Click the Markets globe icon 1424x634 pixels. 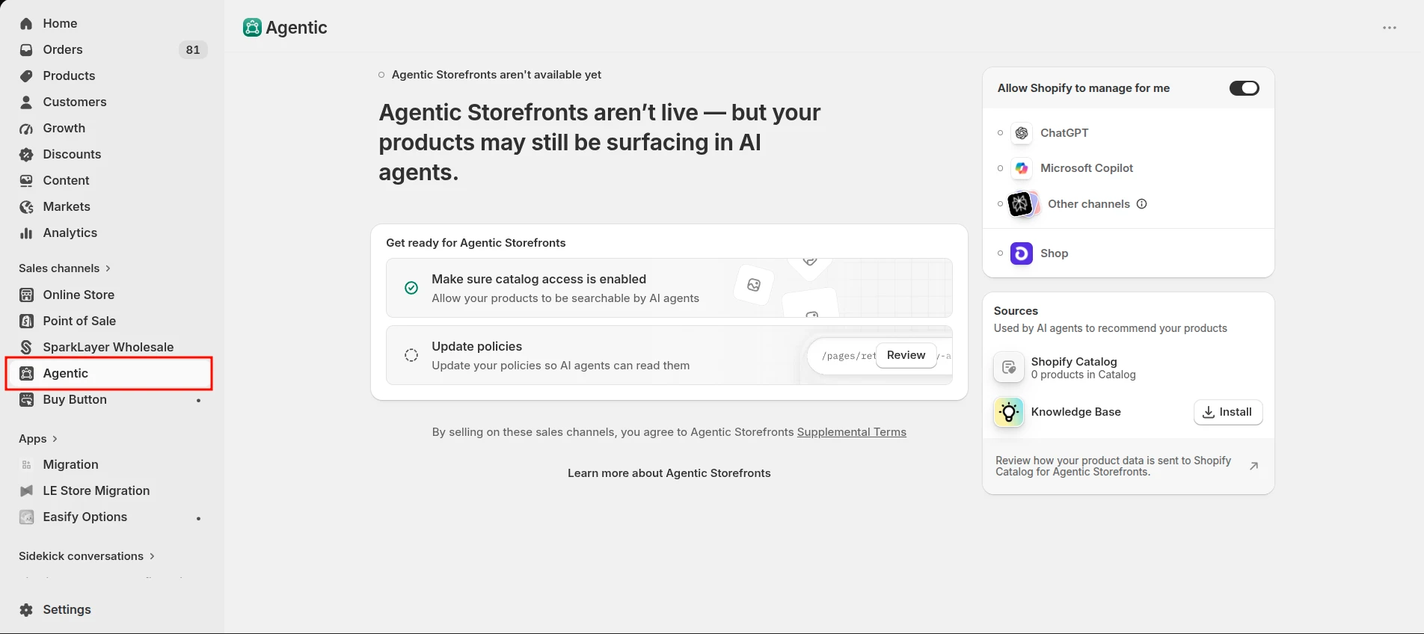pos(26,207)
